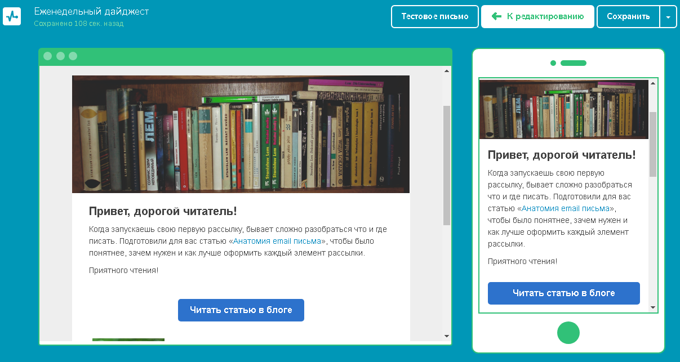Image resolution: width=680 pixels, height=362 pixels.
Task: Click the Еженедельный дайджест title
Action: (x=91, y=11)
